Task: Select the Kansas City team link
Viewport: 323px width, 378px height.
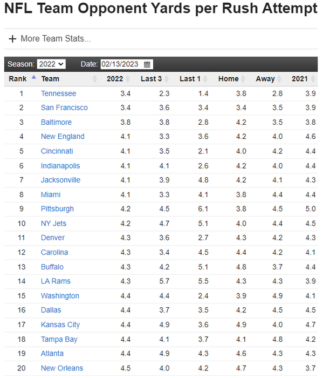Action: coord(60,325)
